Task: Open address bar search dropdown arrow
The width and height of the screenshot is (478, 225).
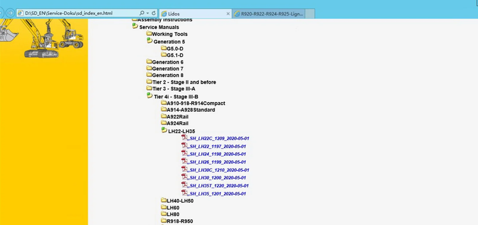Action: pyautogui.click(x=148, y=13)
